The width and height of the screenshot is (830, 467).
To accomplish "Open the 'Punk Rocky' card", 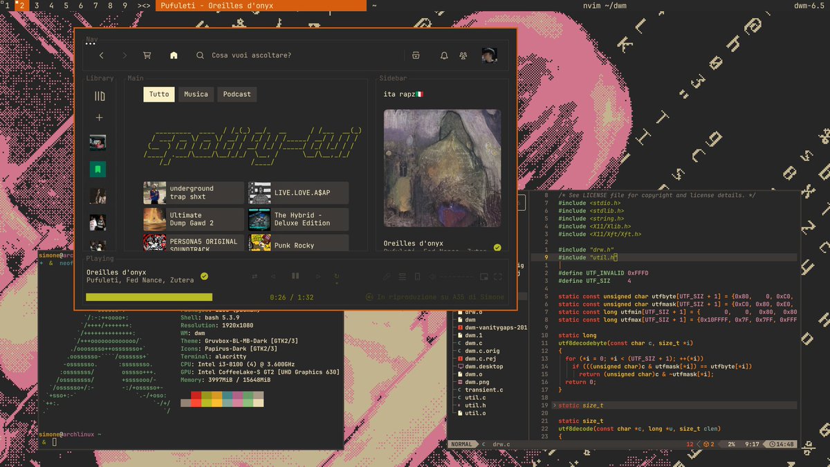I will point(298,244).
